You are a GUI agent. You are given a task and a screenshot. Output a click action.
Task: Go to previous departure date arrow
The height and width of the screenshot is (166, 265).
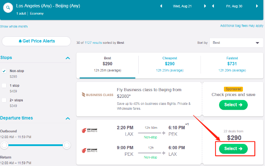[x=161, y=6]
